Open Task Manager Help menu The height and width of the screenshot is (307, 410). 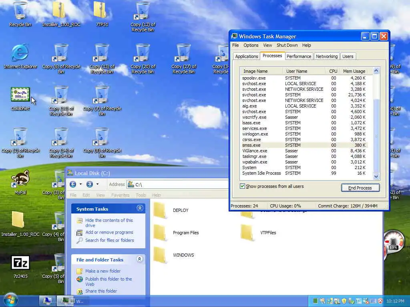click(x=306, y=45)
